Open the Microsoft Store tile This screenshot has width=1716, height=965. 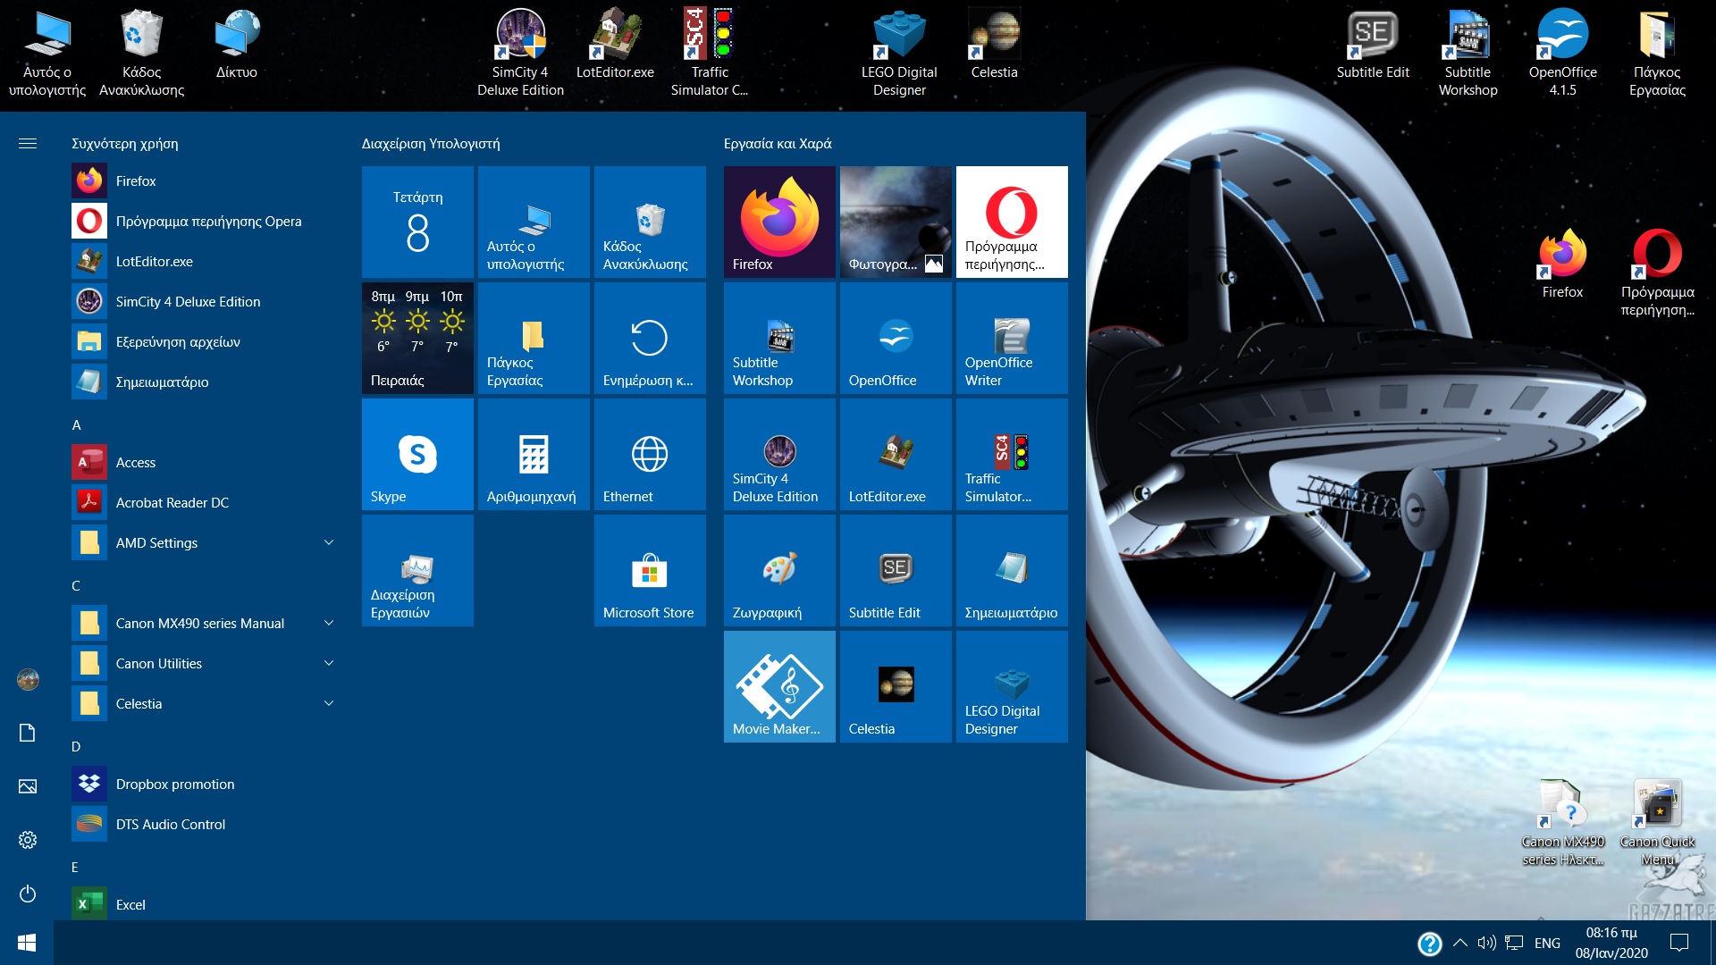650,570
